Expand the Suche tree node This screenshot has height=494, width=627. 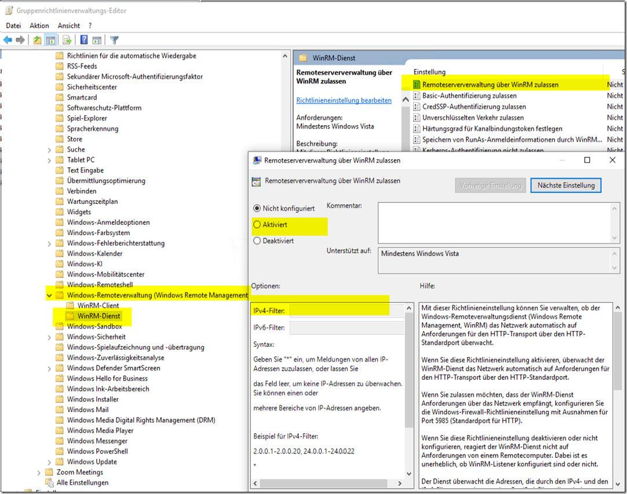tap(49, 150)
